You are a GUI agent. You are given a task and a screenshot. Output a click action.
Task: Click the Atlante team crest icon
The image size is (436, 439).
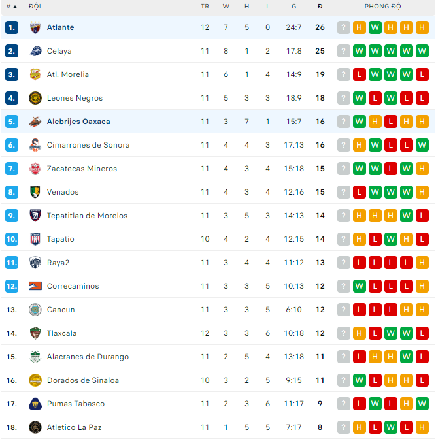point(35,27)
